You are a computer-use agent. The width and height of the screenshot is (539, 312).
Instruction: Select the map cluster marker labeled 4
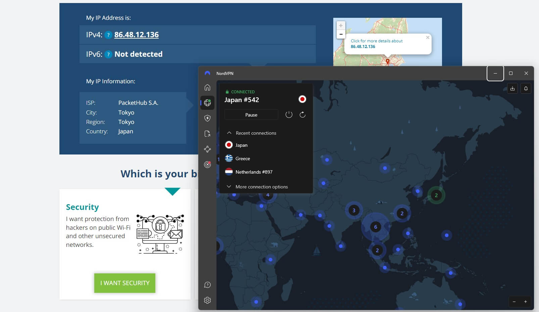tap(268, 195)
